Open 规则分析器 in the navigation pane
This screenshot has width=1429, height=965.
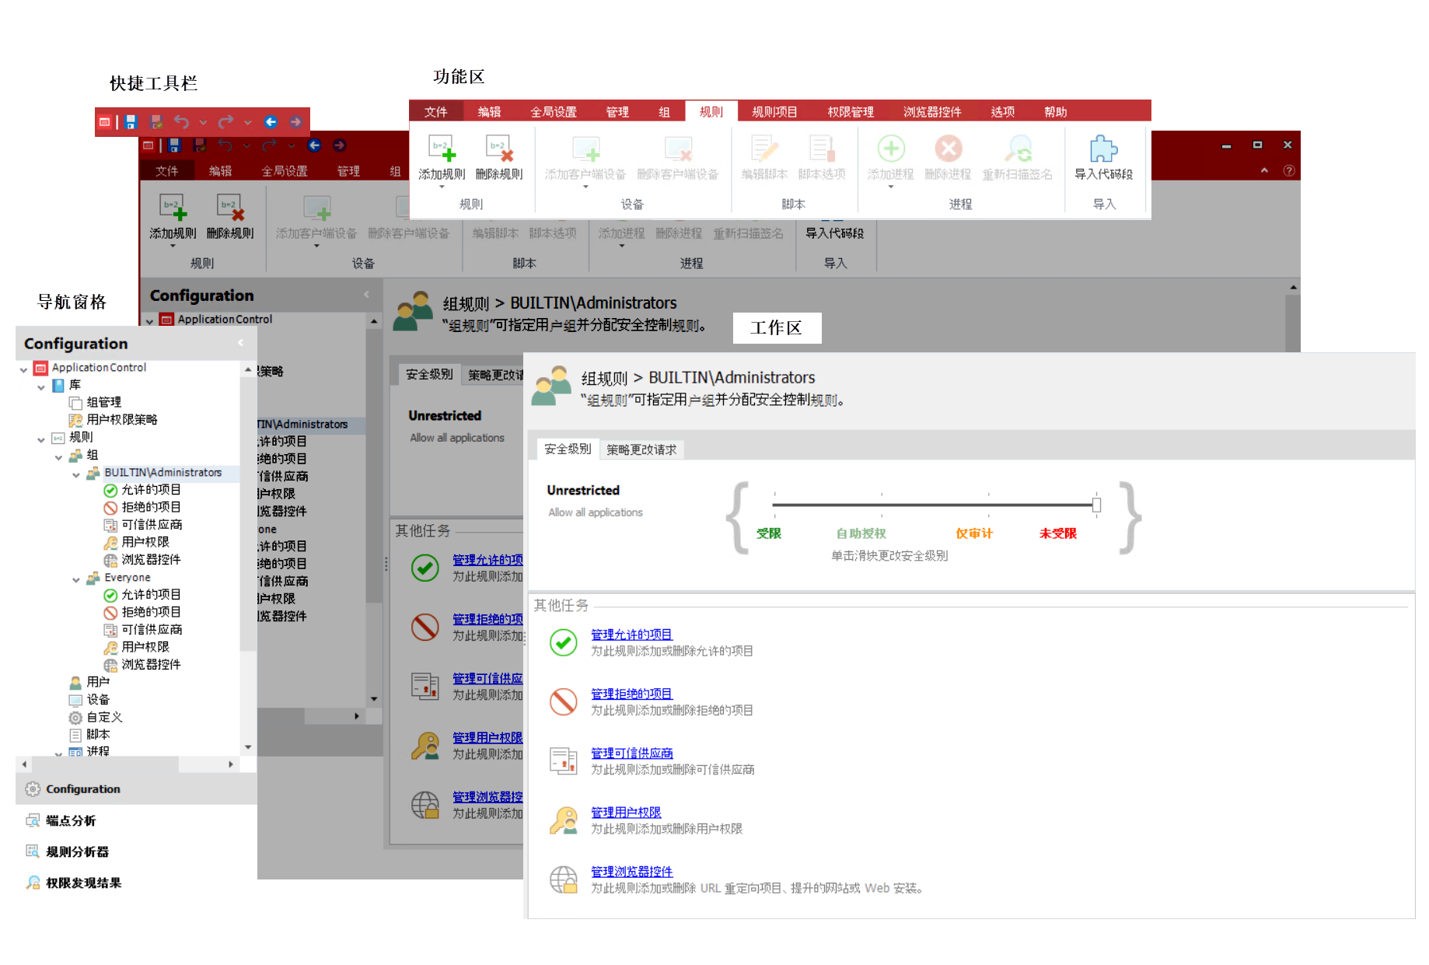point(77,851)
